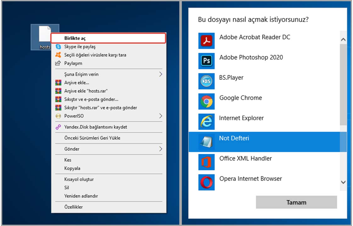Pick the BS.Player app icon
Screen dimensions: 353x226
tap(206, 81)
